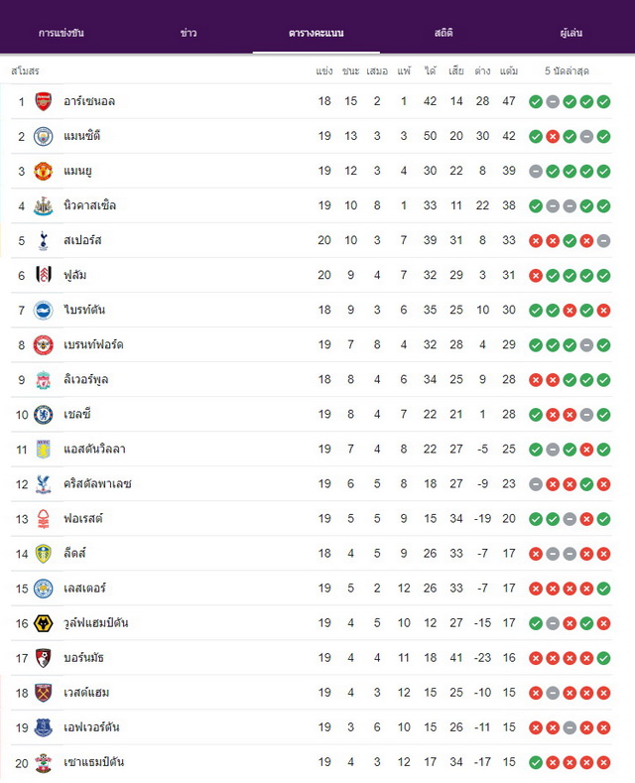Select the Chelsea badge icon
This screenshot has height=783, width=635.
tap(44, 415)
